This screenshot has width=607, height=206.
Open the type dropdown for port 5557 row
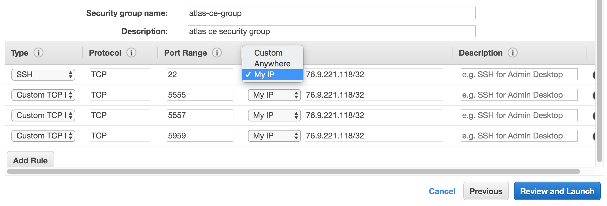(43, 115)
